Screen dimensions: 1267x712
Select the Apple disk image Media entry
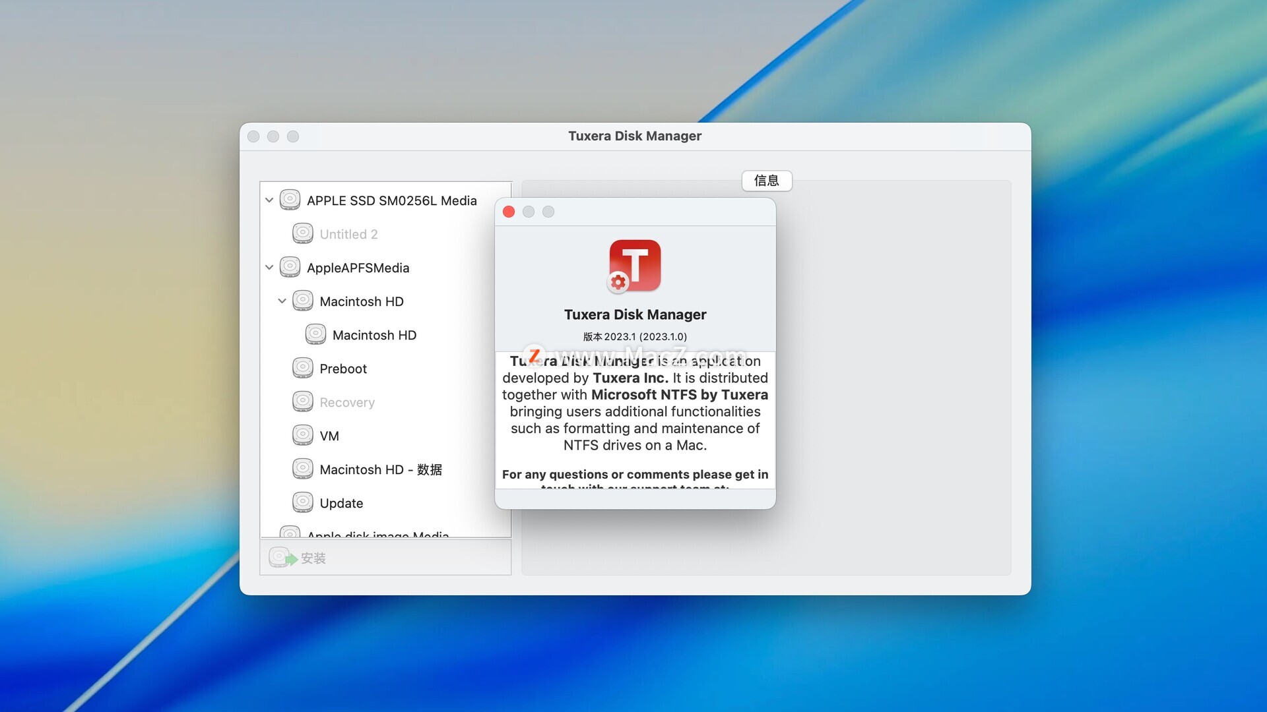coord(386,531)
